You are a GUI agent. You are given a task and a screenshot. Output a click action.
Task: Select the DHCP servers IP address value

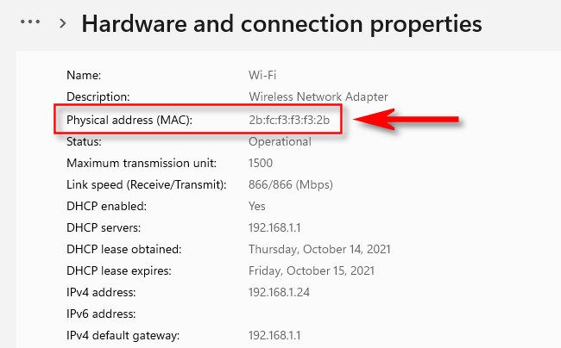coord(275,227)
